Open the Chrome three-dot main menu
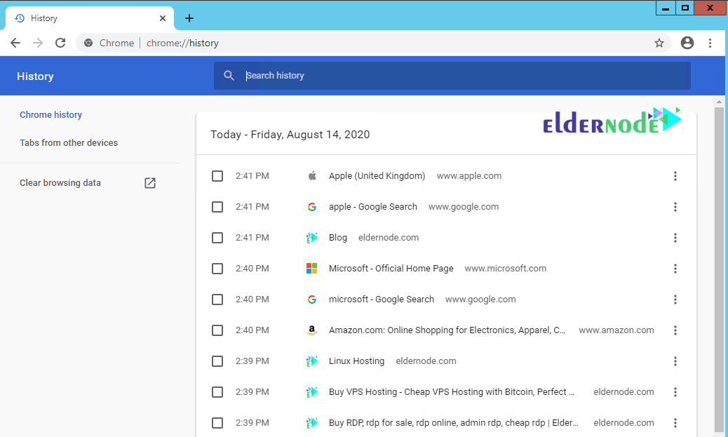The image size is (728, 437). (710, 43)
